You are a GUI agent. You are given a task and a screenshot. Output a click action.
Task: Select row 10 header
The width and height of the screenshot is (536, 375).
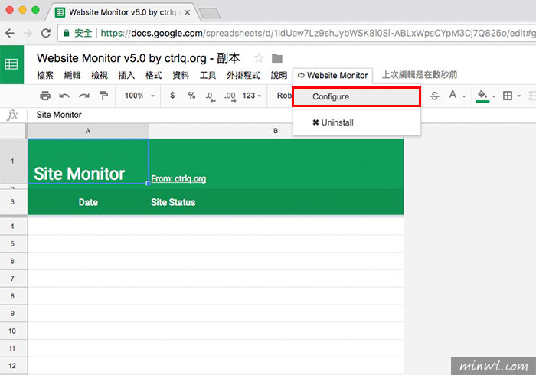13,331
